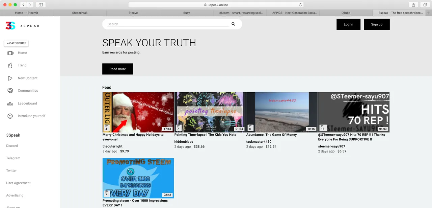
Task: Switch to the Busy tab
Action: click(x=186, y=13)
